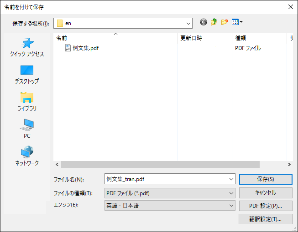
Task: Go up one folder level
Action: click(x=214, y=22)
